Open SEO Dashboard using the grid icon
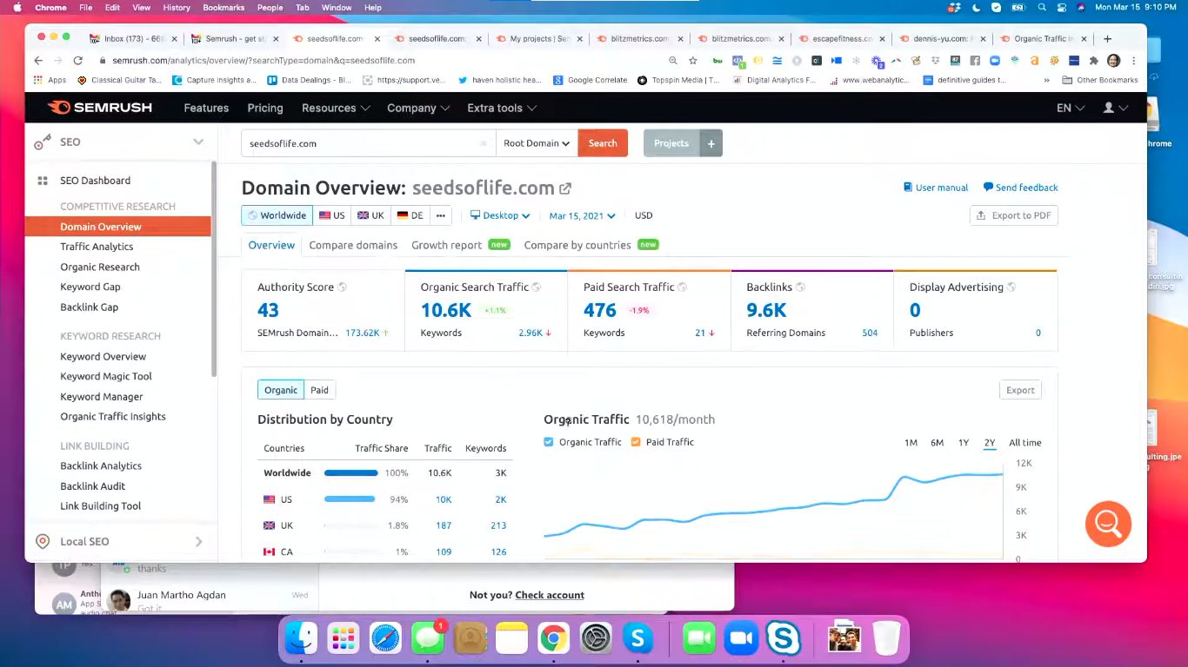 coord(42,180)
